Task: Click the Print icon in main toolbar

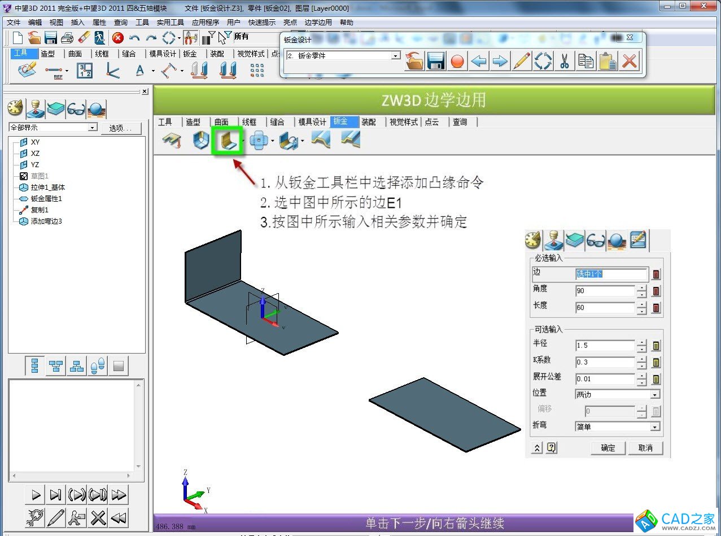Action: pyautogui.click(x=67, y=38)
